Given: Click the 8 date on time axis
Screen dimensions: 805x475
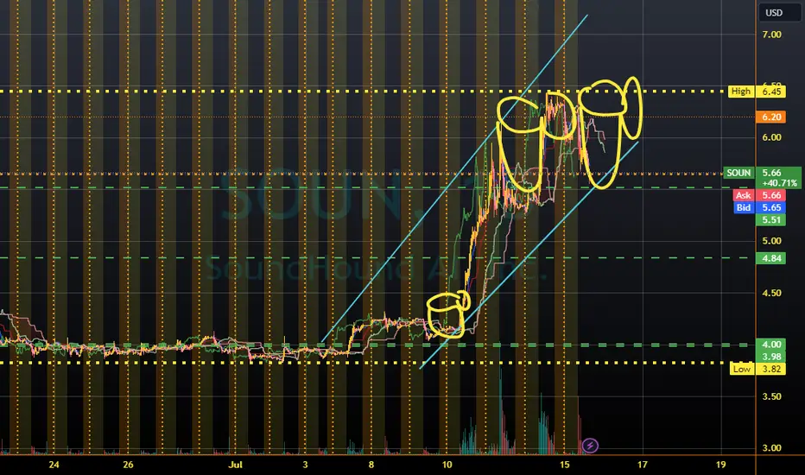Looking at the screenshot, I should click(x=371, y=465).
